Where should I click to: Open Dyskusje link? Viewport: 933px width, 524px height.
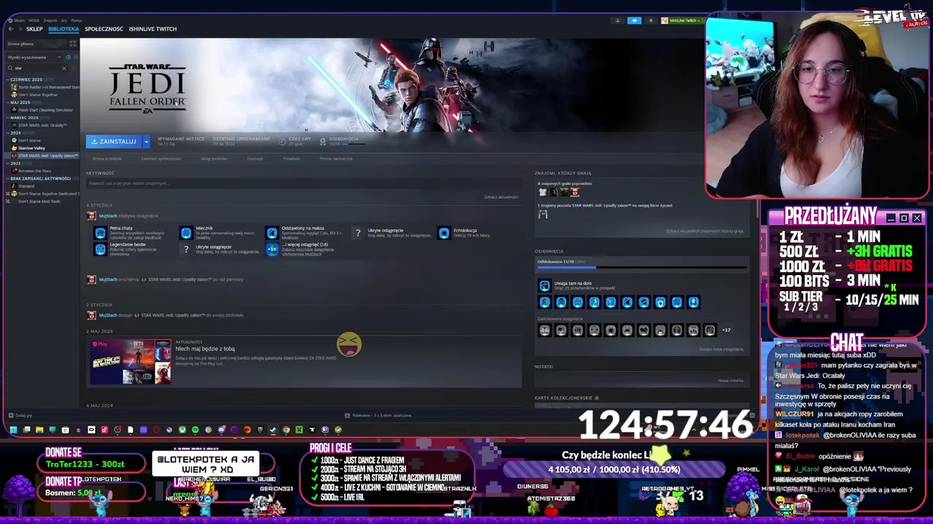point(255,159)
